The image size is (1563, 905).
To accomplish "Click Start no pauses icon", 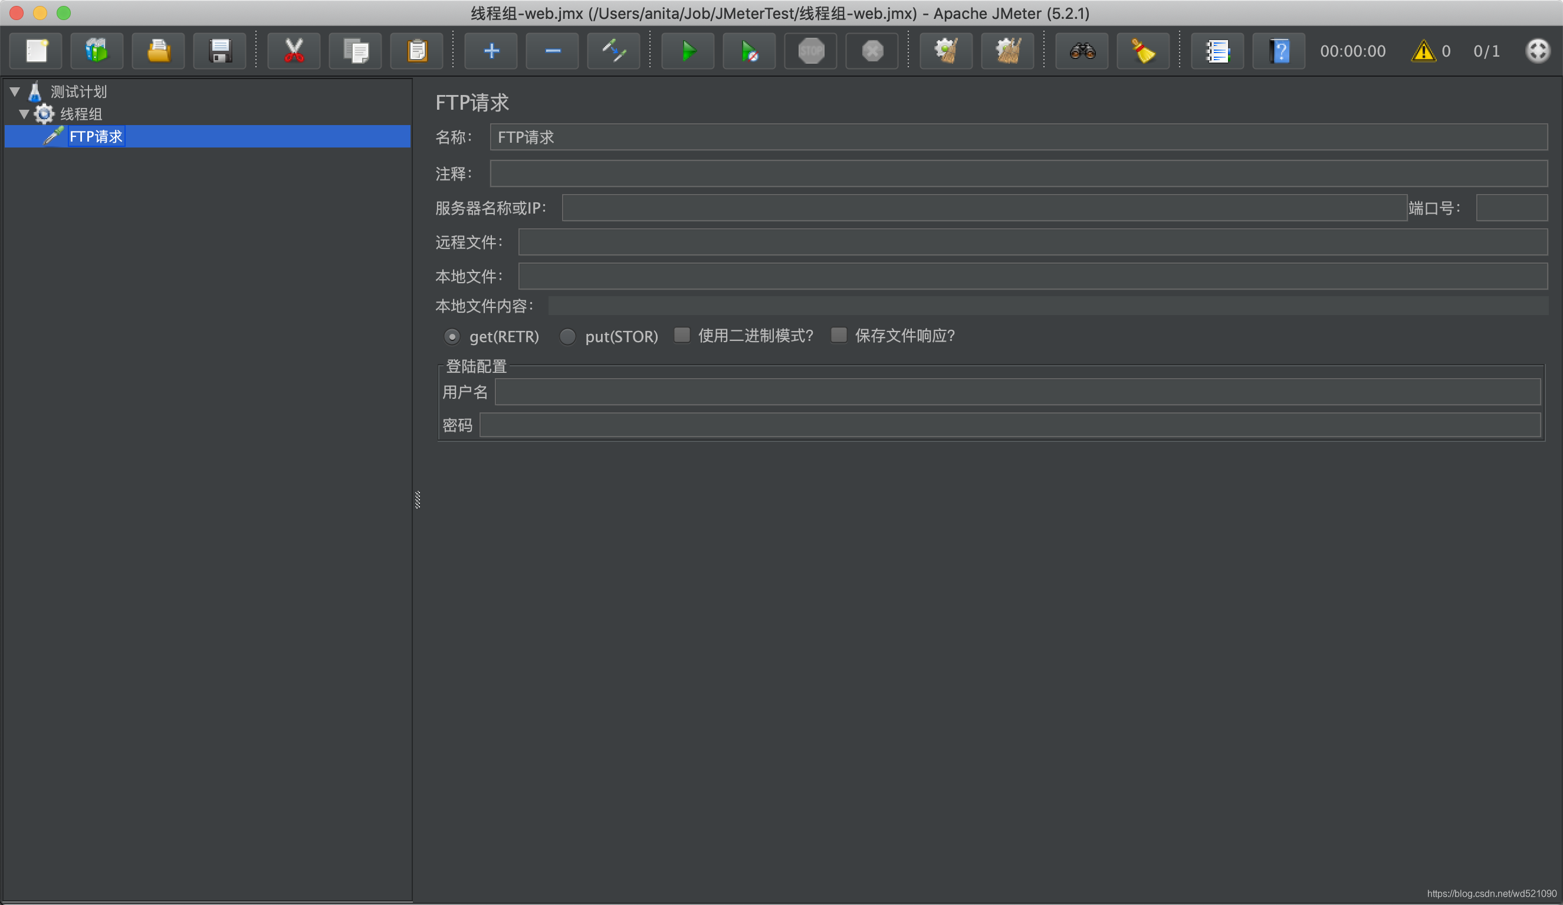I will tap(749, 51).
